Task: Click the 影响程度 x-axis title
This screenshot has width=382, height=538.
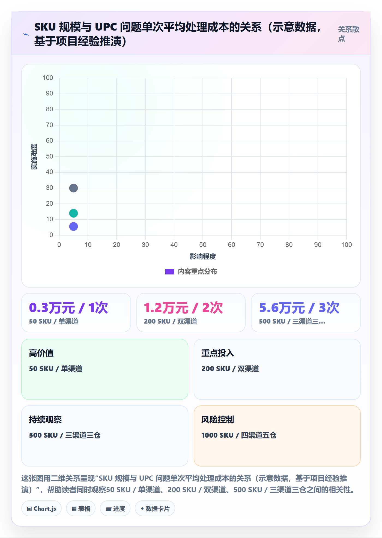Action: (203, 256)
